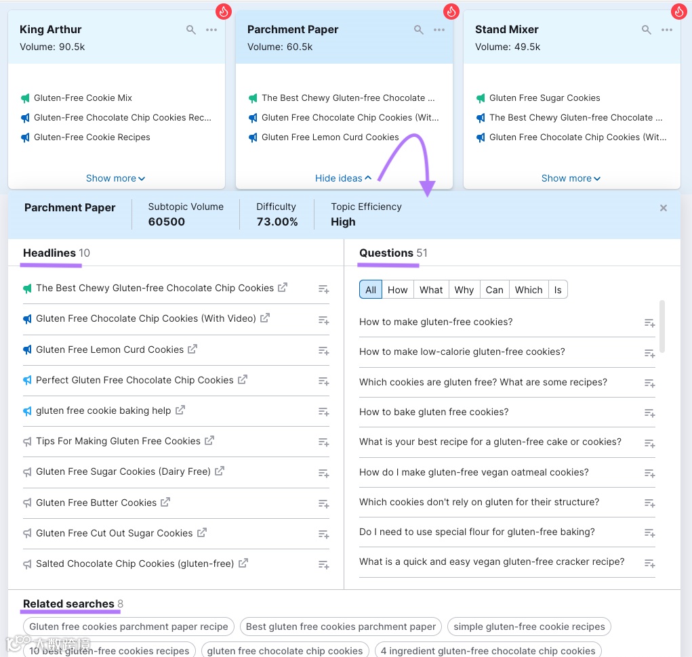The height and width of the screenshot is (657, 692).
Task: Open 'Gluten Free Sugar Cookies' on Stand Mixer card
Action: (x=545, y=98)
